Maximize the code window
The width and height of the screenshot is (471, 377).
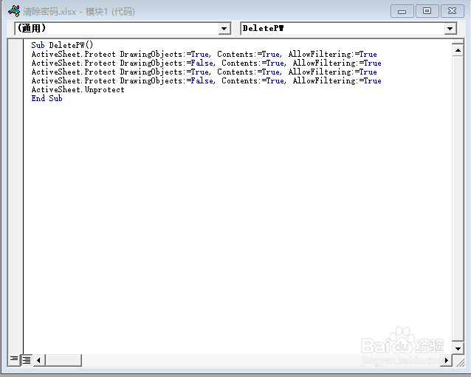point(427,11)
